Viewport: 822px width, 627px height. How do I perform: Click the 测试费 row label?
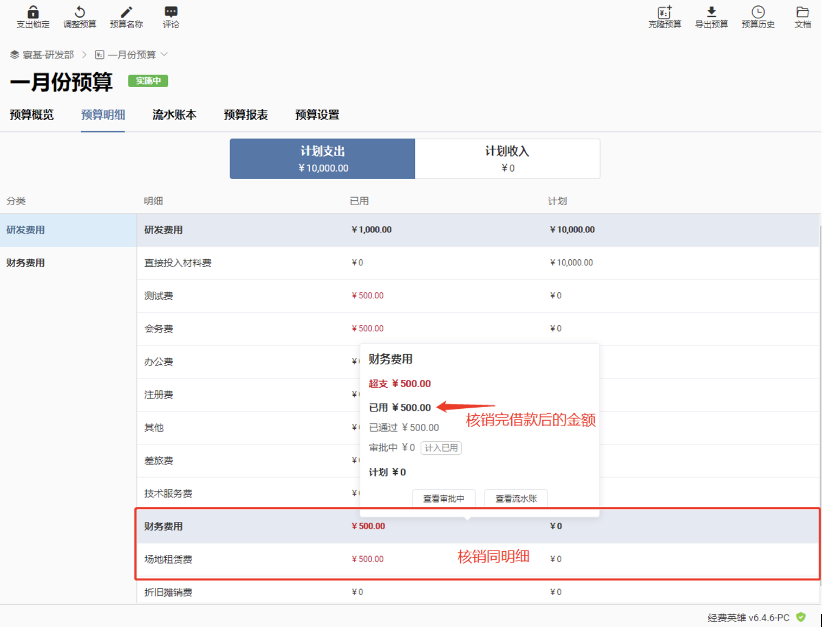click(x=159, y=296)
